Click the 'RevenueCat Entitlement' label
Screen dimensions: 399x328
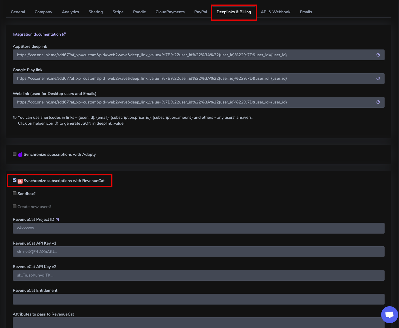pyautogui.click(x=35, y=290)
